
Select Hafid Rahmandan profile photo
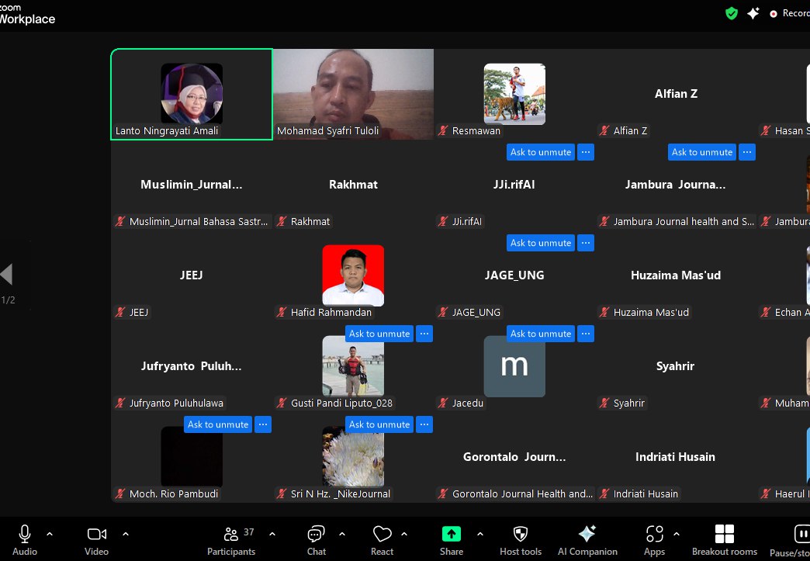353,275
